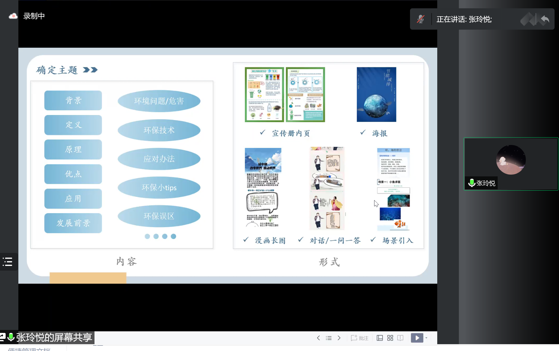This screenshot has height=351, width=559.
Task: Click the cloud recording icon near 录制中
Action: point(13,16)
